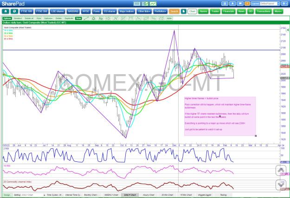Open the notes list icon in header
Screen dimensions: 290x198
(x=225, y=4)
